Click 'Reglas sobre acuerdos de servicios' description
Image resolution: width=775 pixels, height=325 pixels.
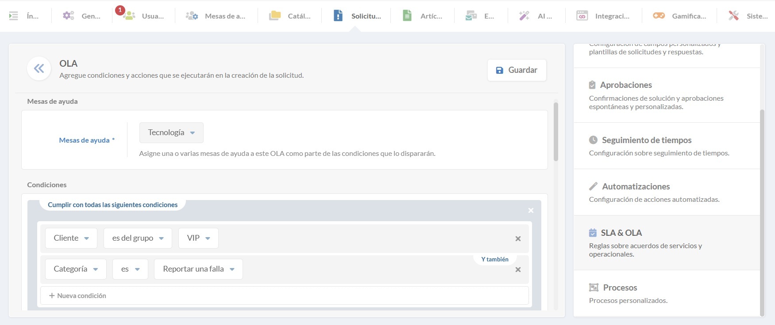point(645,250)
